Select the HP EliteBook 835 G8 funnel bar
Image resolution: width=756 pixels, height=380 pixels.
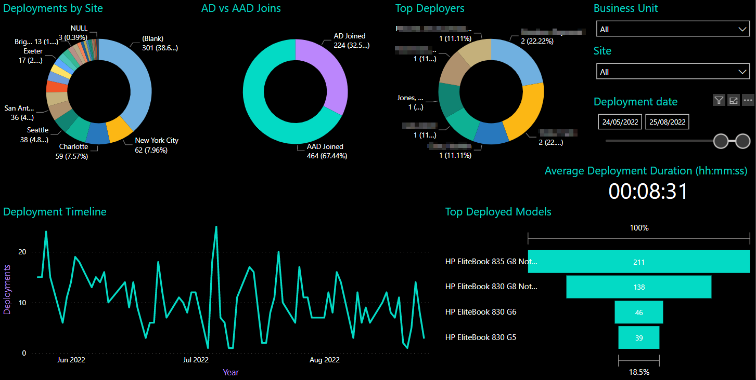[x=638, y=262]
